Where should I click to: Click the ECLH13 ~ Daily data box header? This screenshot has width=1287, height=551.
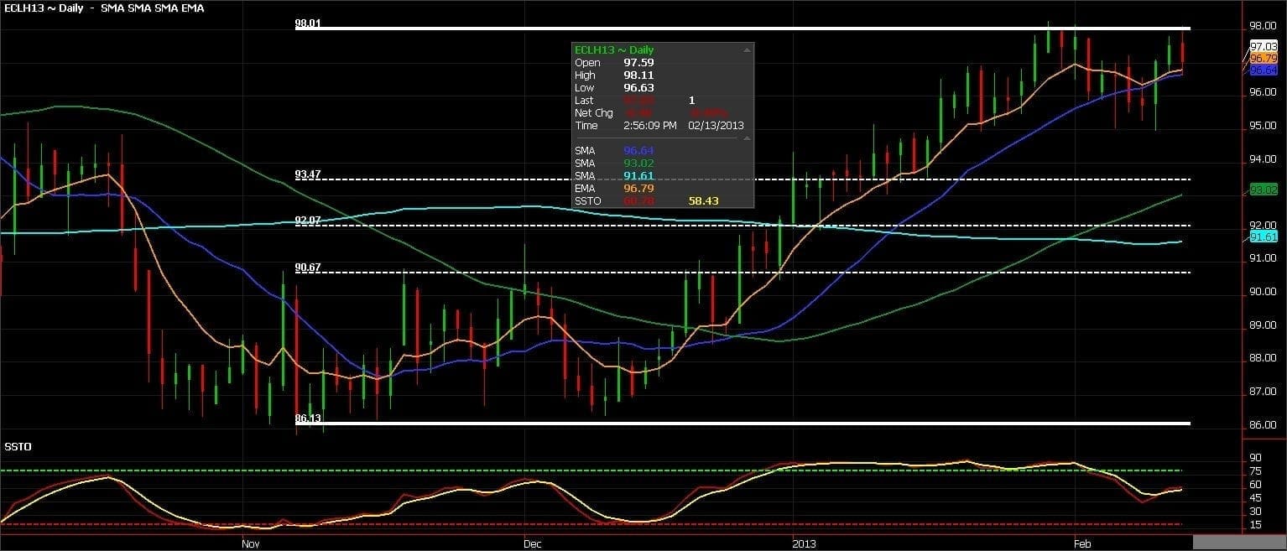(x=612, y=50)
